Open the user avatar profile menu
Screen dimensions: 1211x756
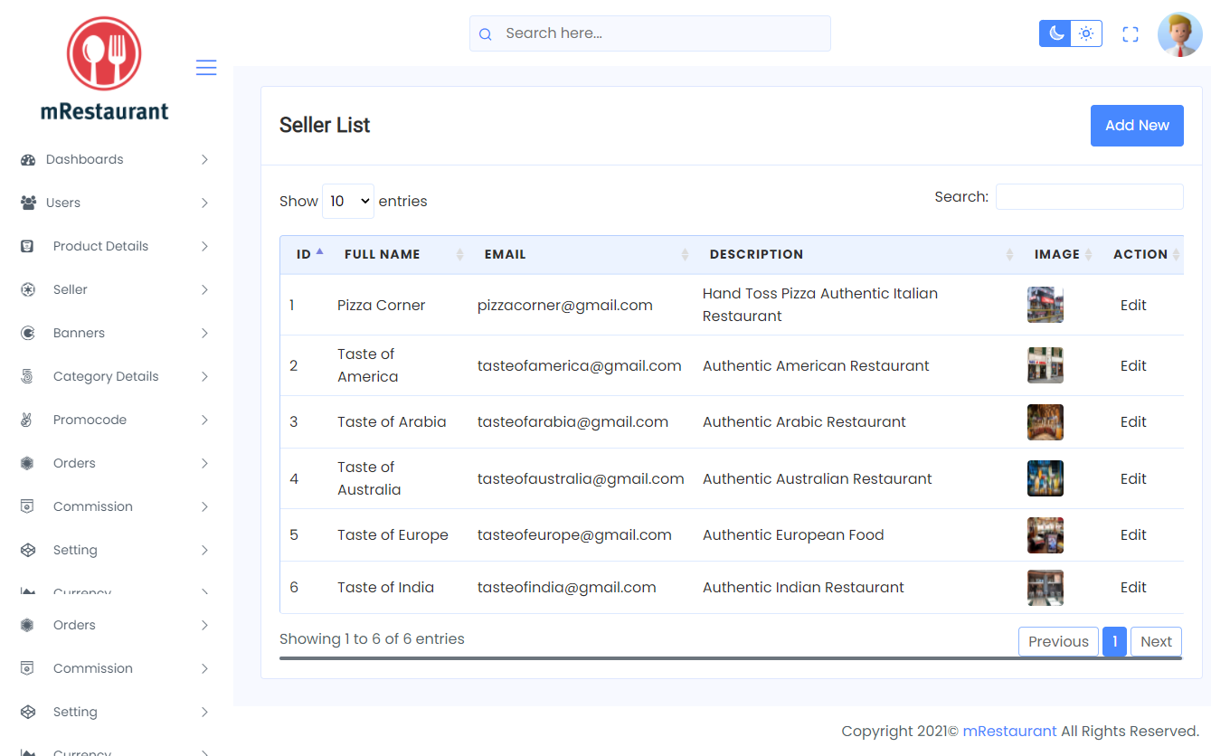(1180, 34)
